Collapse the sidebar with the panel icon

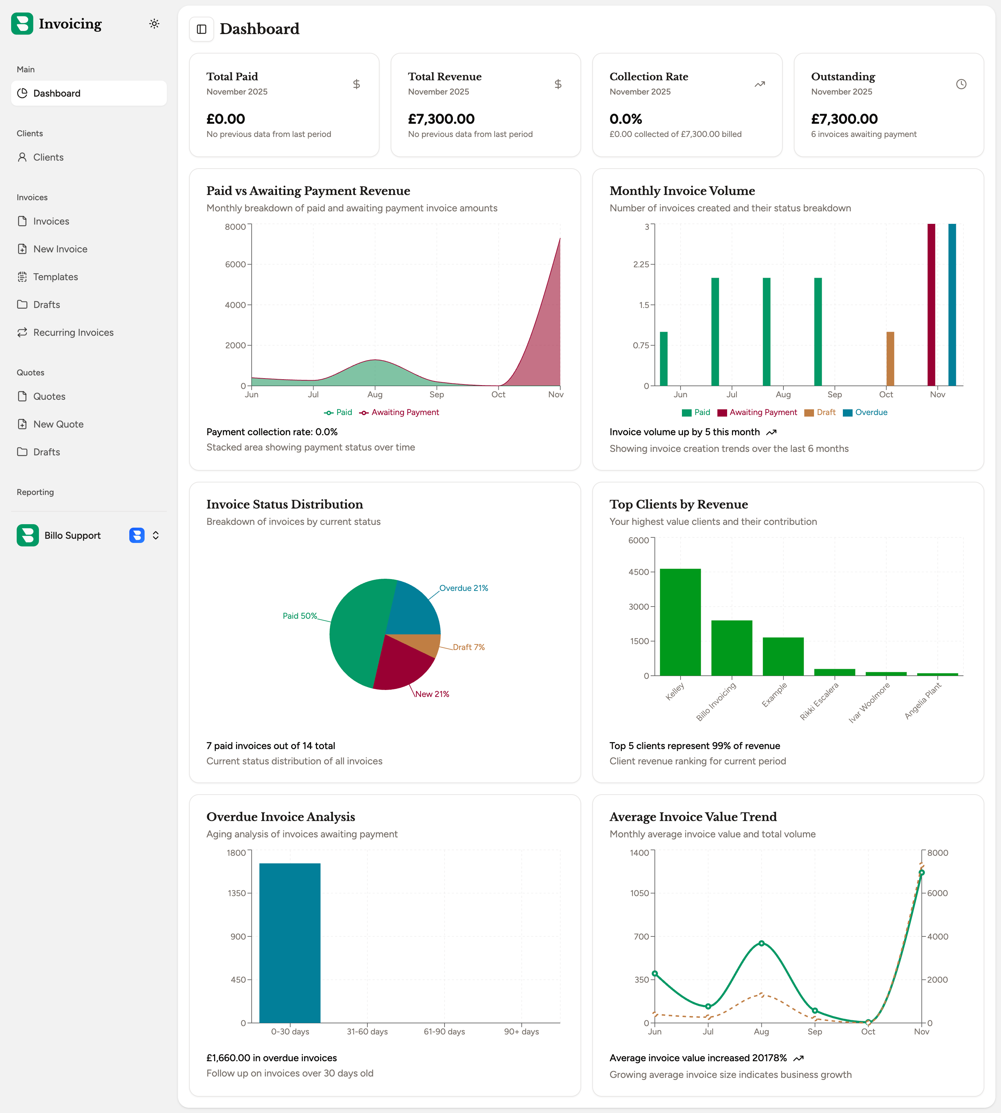202,29
